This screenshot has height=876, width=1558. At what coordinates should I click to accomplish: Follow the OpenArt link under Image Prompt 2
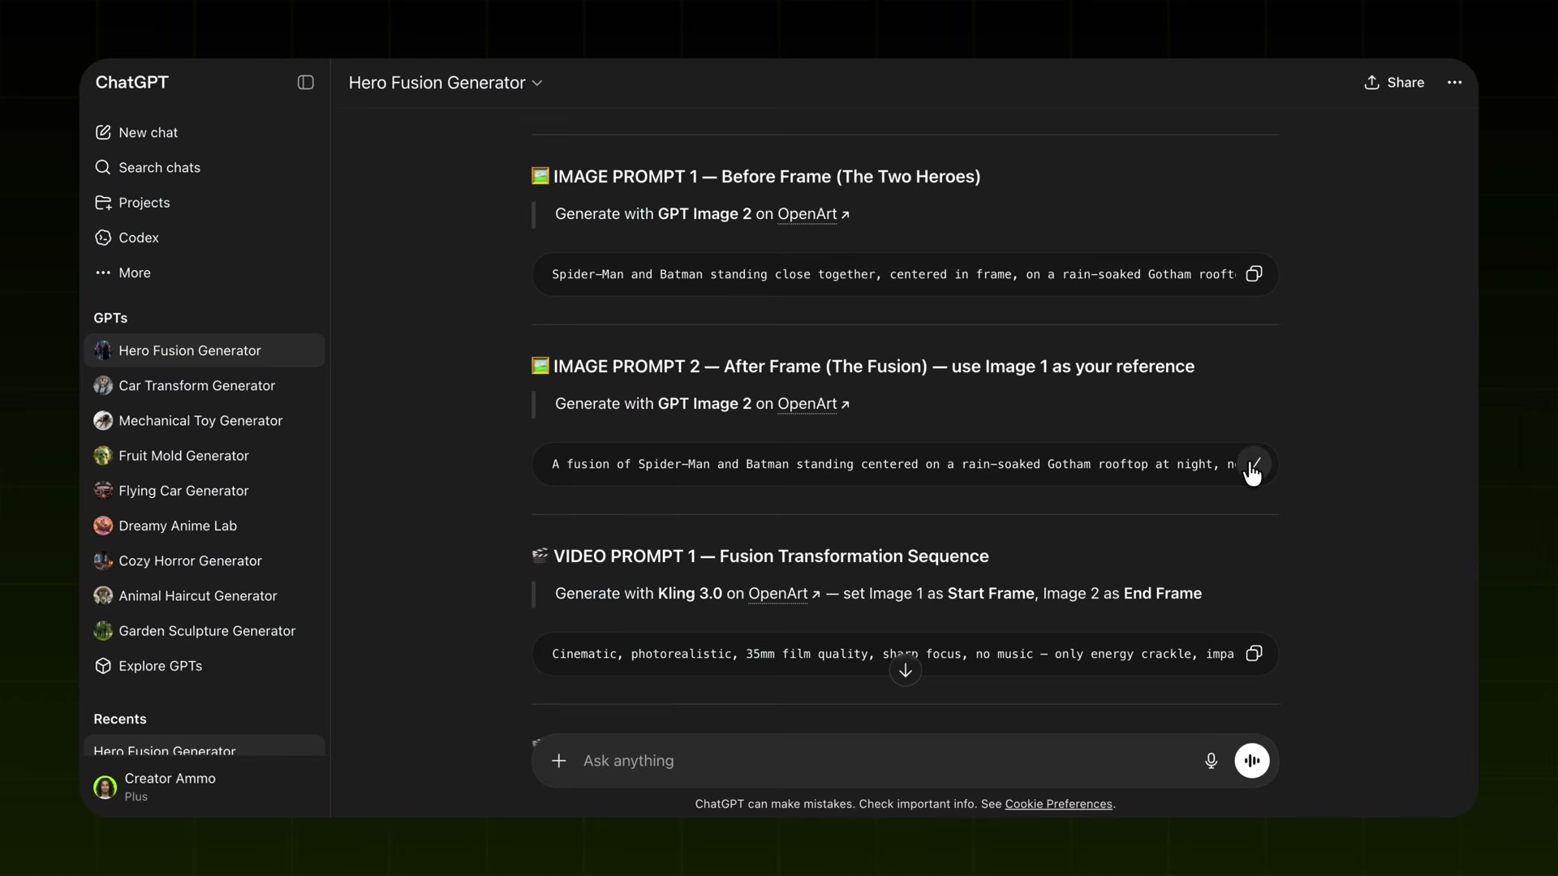pyautogui.click(x=813, y=404)
